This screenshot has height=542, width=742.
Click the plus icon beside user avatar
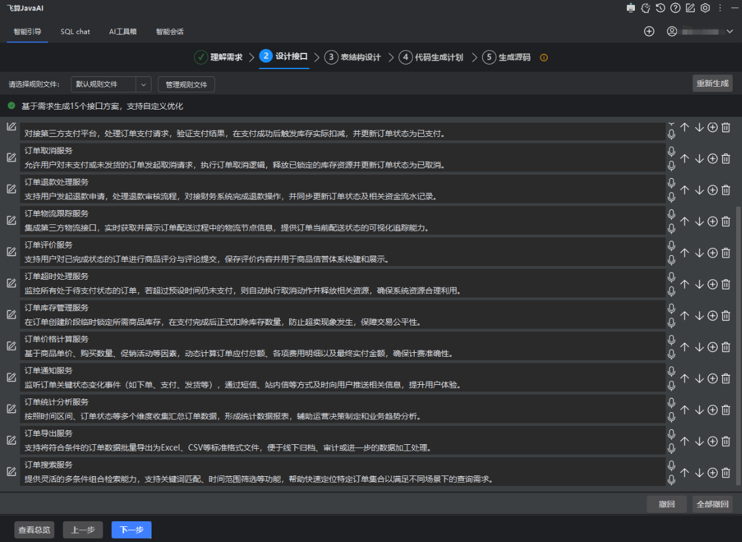[x=649, y=31]
